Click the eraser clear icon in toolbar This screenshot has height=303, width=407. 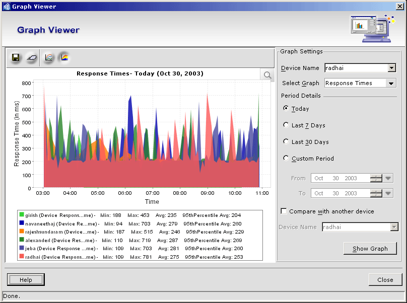click(31, 58)
